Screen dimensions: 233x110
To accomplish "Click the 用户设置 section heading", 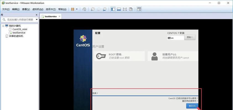I will (98, 46).
